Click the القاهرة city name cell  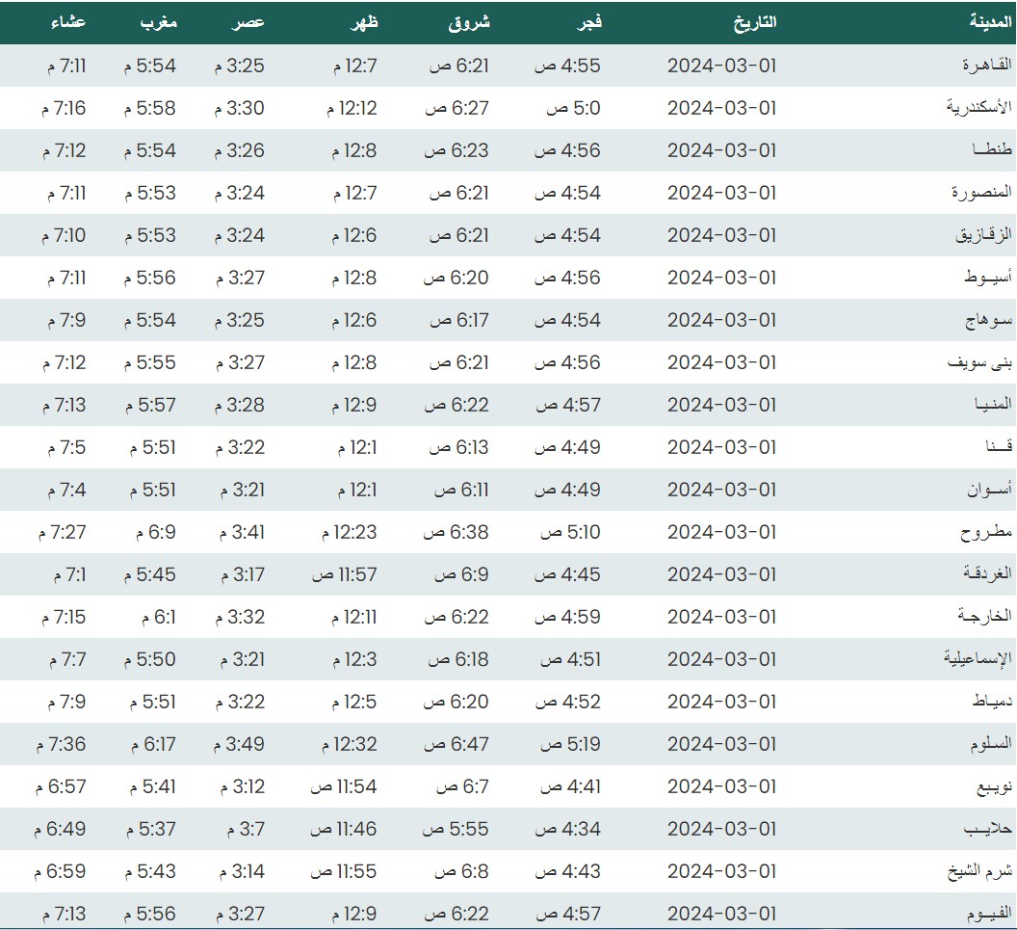click(x=988, y=66)
